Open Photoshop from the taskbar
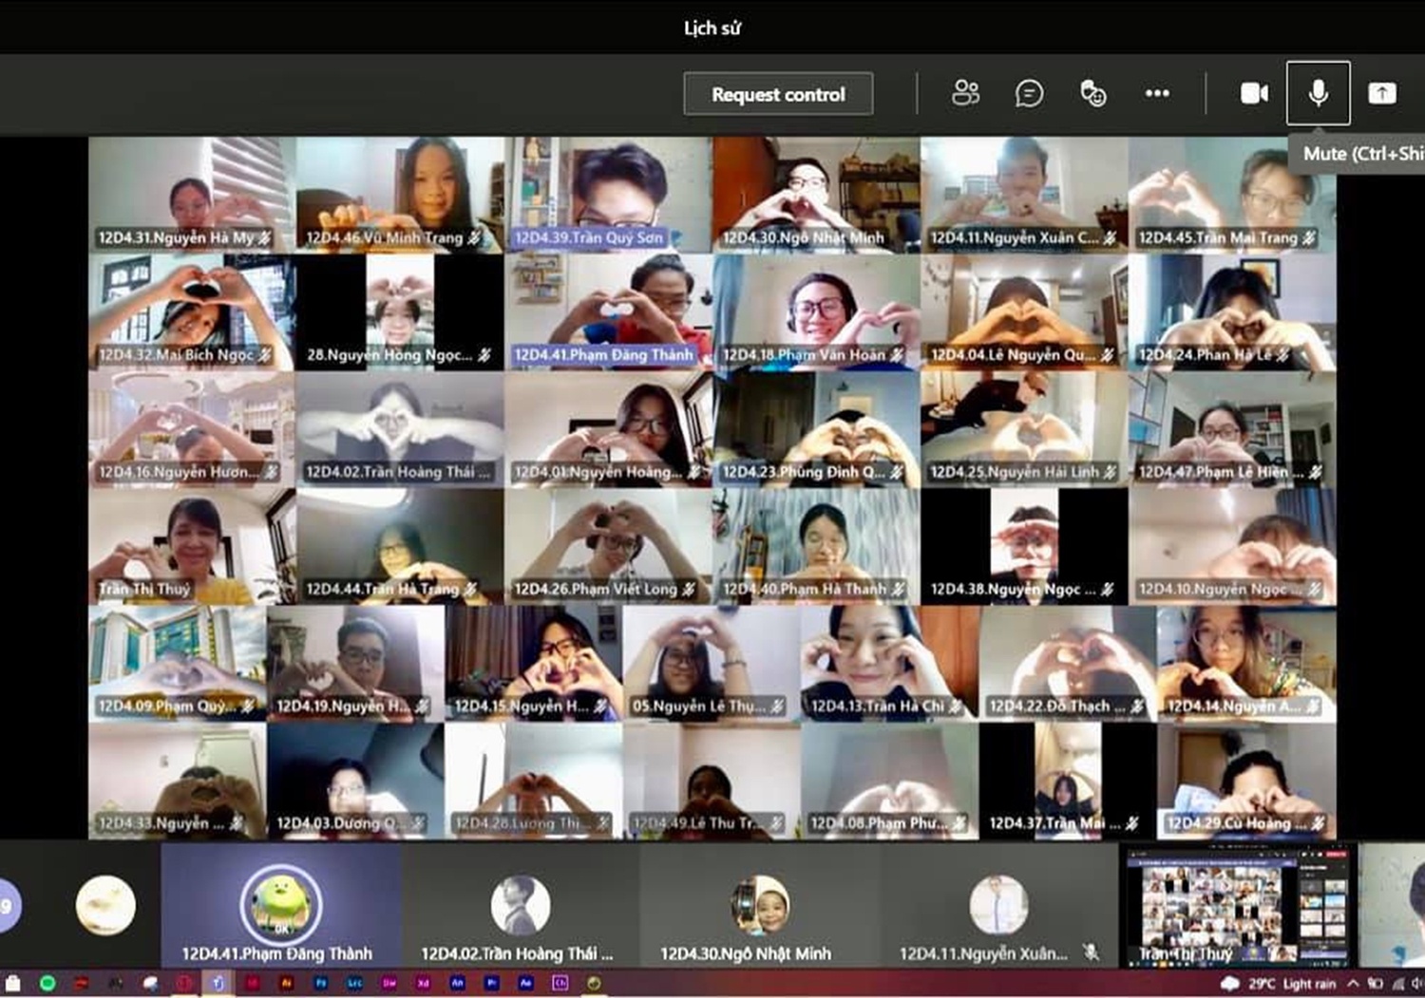The height and width of the screenshot is (998, 1425). point(321,984)
